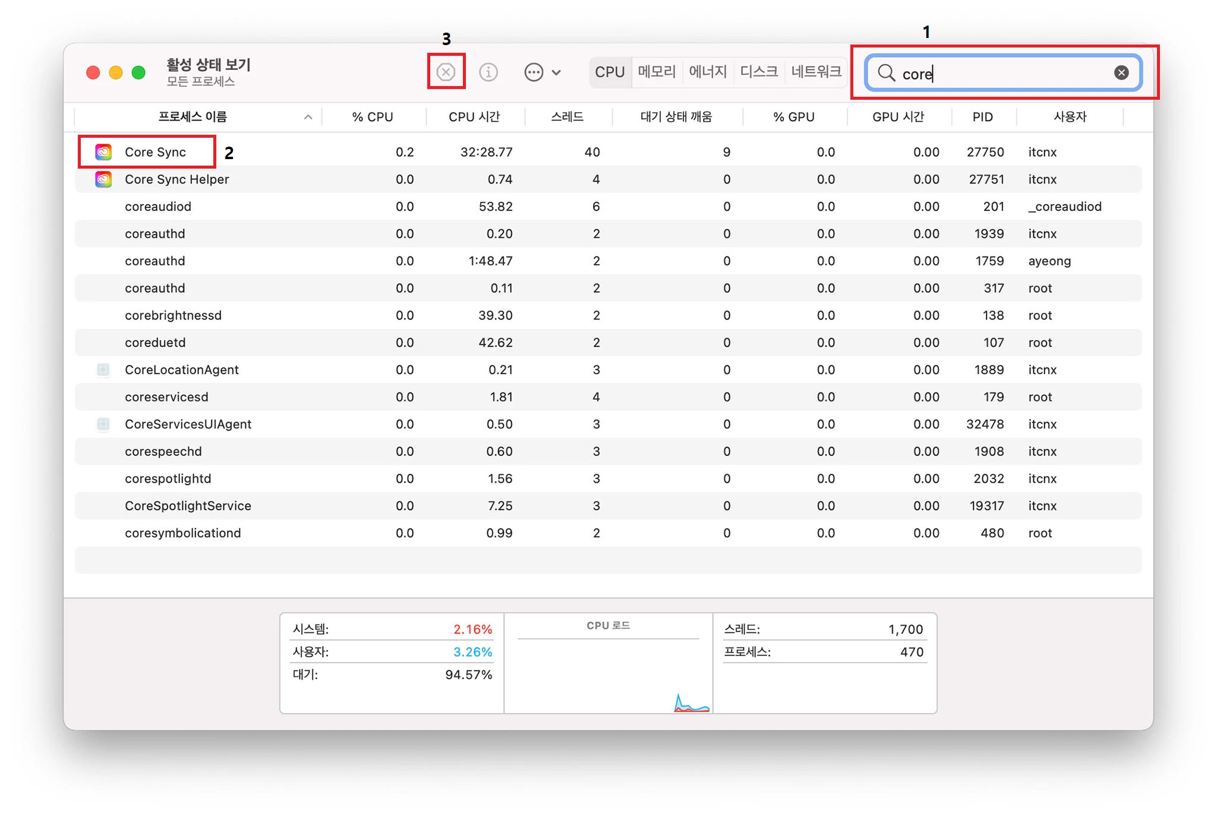Open the 네트워크 tab
The image size is (1217, 814).
coord(815,72)
